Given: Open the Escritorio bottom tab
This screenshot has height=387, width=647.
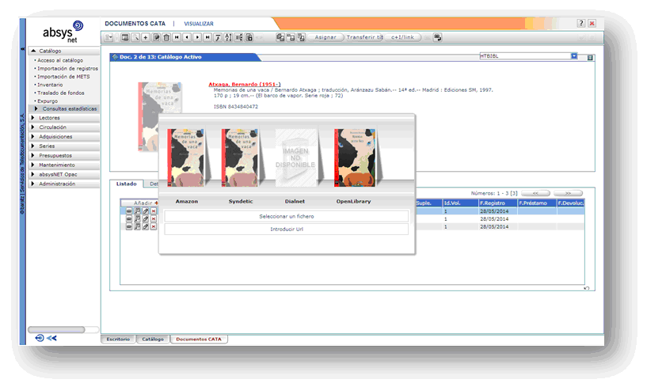Looking at the screenshot, I should coord(118,340).
